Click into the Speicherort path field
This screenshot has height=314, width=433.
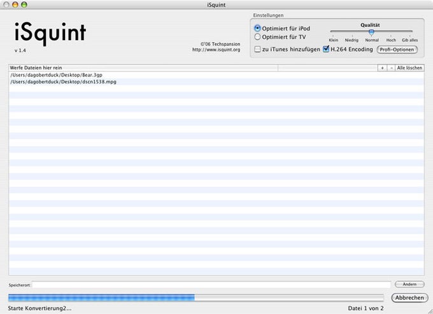211,285
